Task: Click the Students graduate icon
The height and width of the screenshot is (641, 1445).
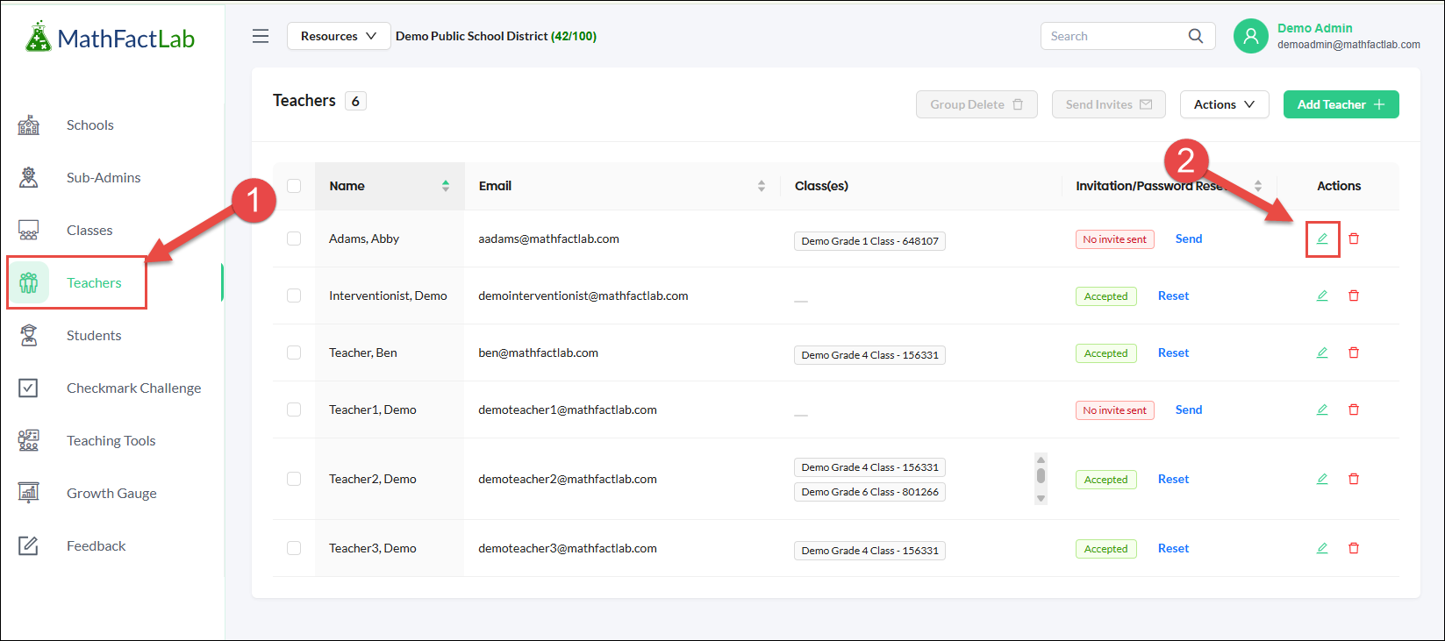Action: 29,335
